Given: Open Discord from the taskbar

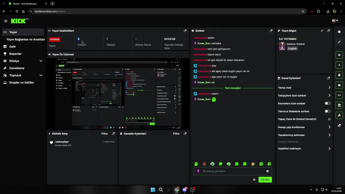Looking at the screenshot, I should tap(185, 190).
